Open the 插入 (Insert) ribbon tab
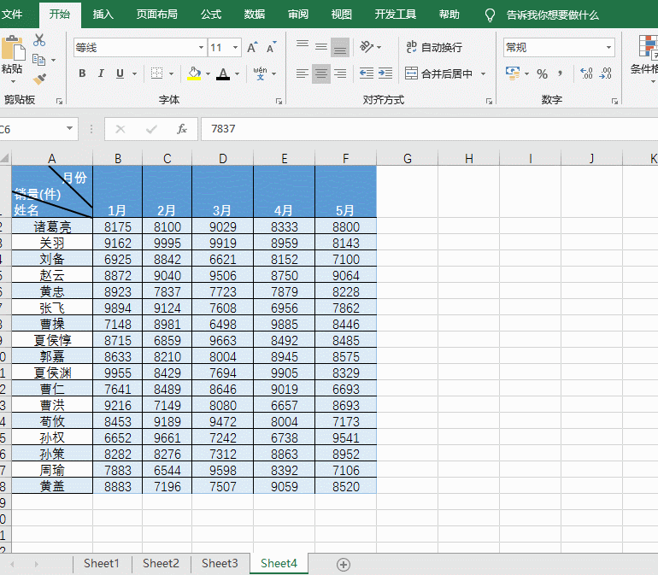 tap(103, 15)
